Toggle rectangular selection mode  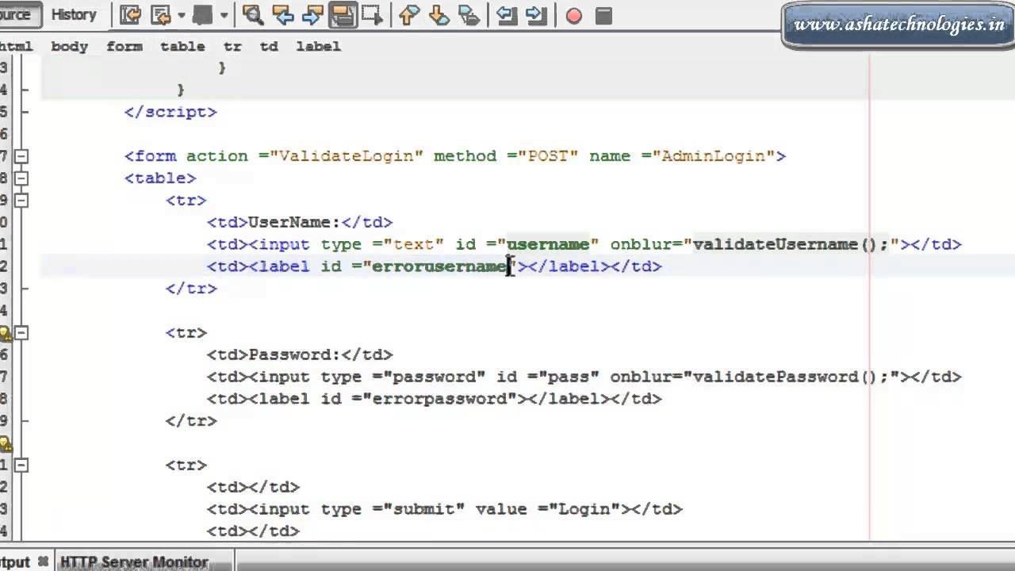tap(371, 15)
